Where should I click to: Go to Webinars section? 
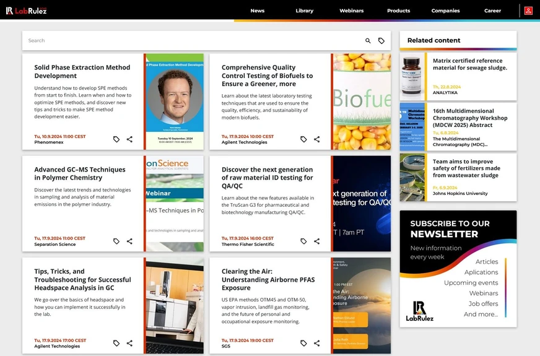(351, 11)
